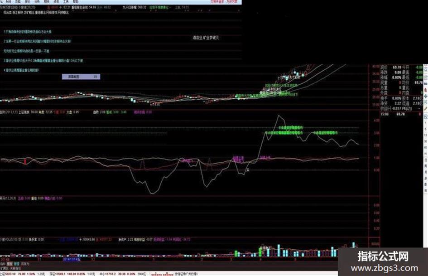Click the blue 2014/11/14 date marker
The image size is (428, 276).
pos(72,259)
